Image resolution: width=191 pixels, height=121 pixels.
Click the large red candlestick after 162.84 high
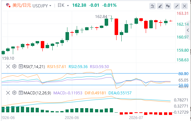[x=116, y=27]
